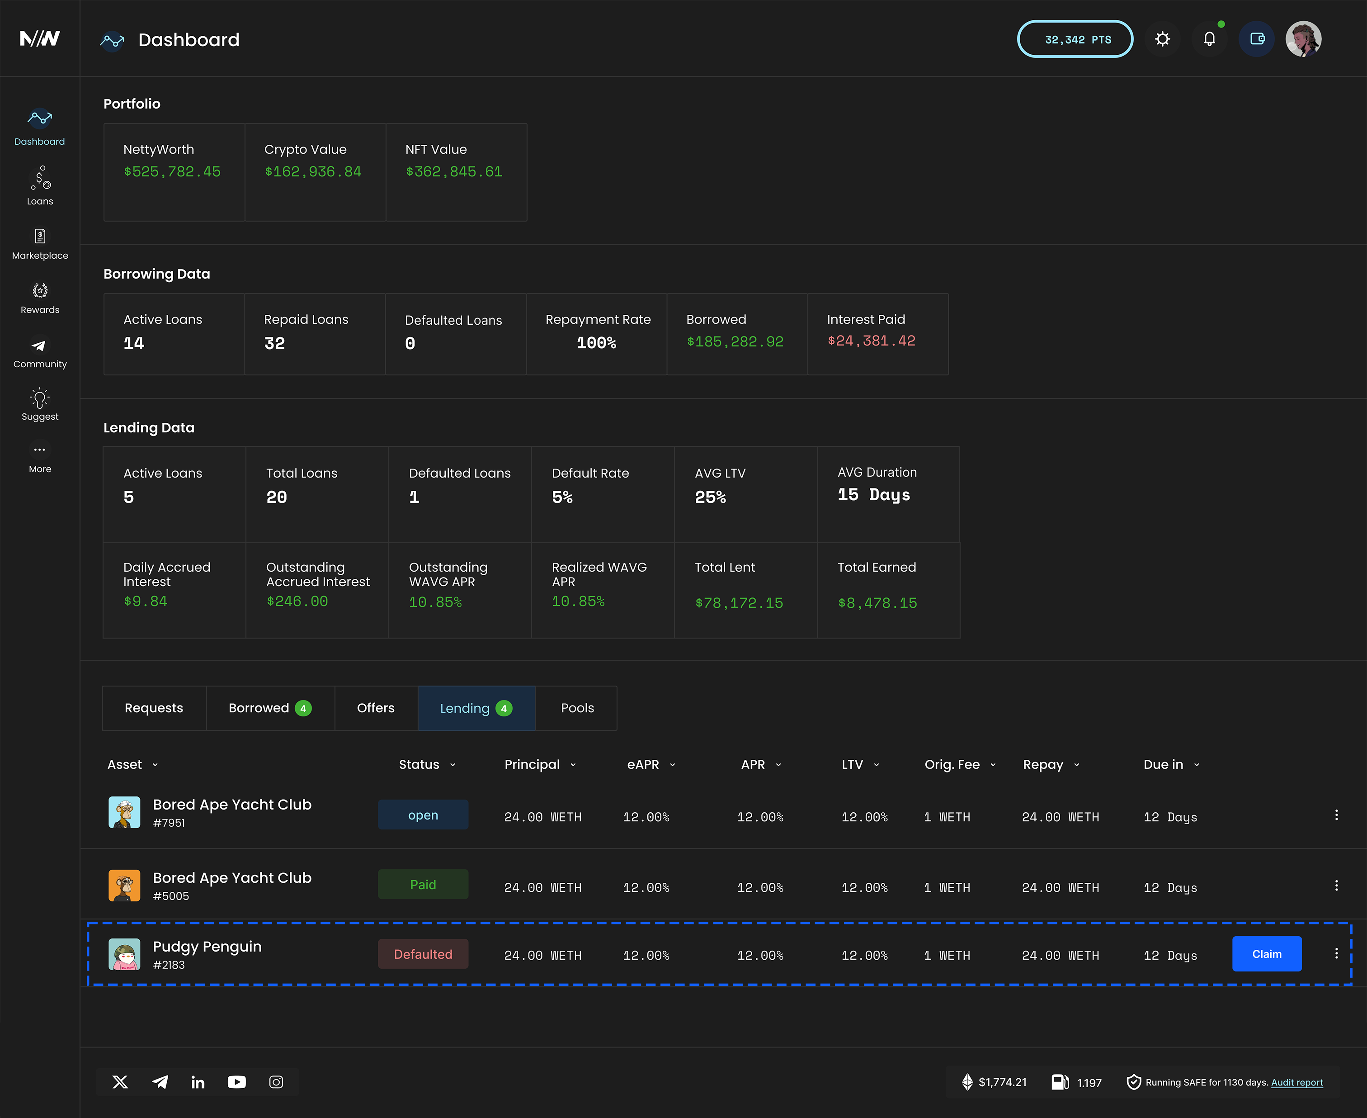Image resolution: width=1367 pixels, height=1118 pixels.
Task: Claim the defaulted Pudgy Penguin loan
Action: [x=1266, y=954]
